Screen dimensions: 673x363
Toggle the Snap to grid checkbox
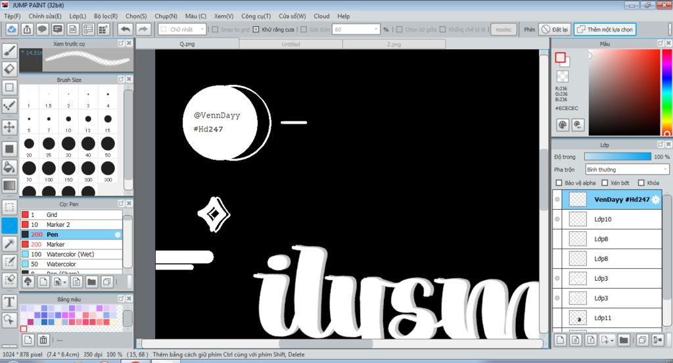click(216, 29)
